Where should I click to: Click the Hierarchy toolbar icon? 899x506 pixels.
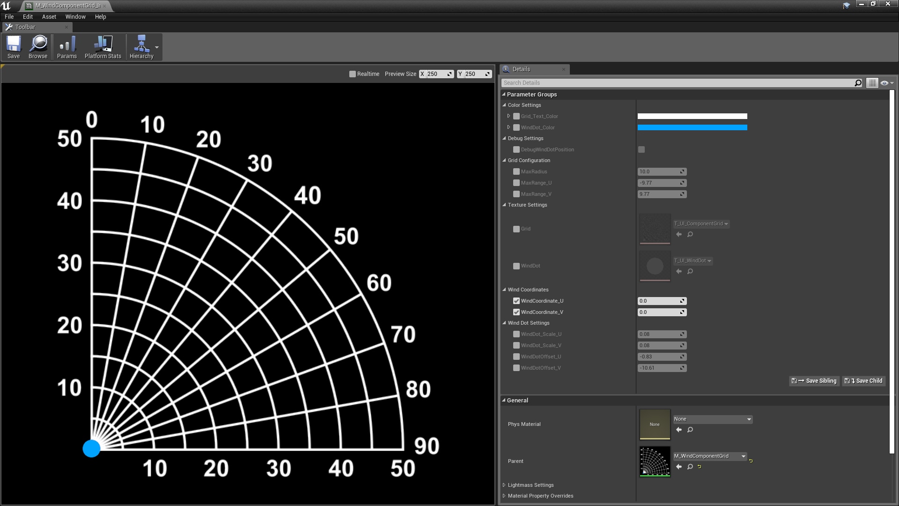142,47
